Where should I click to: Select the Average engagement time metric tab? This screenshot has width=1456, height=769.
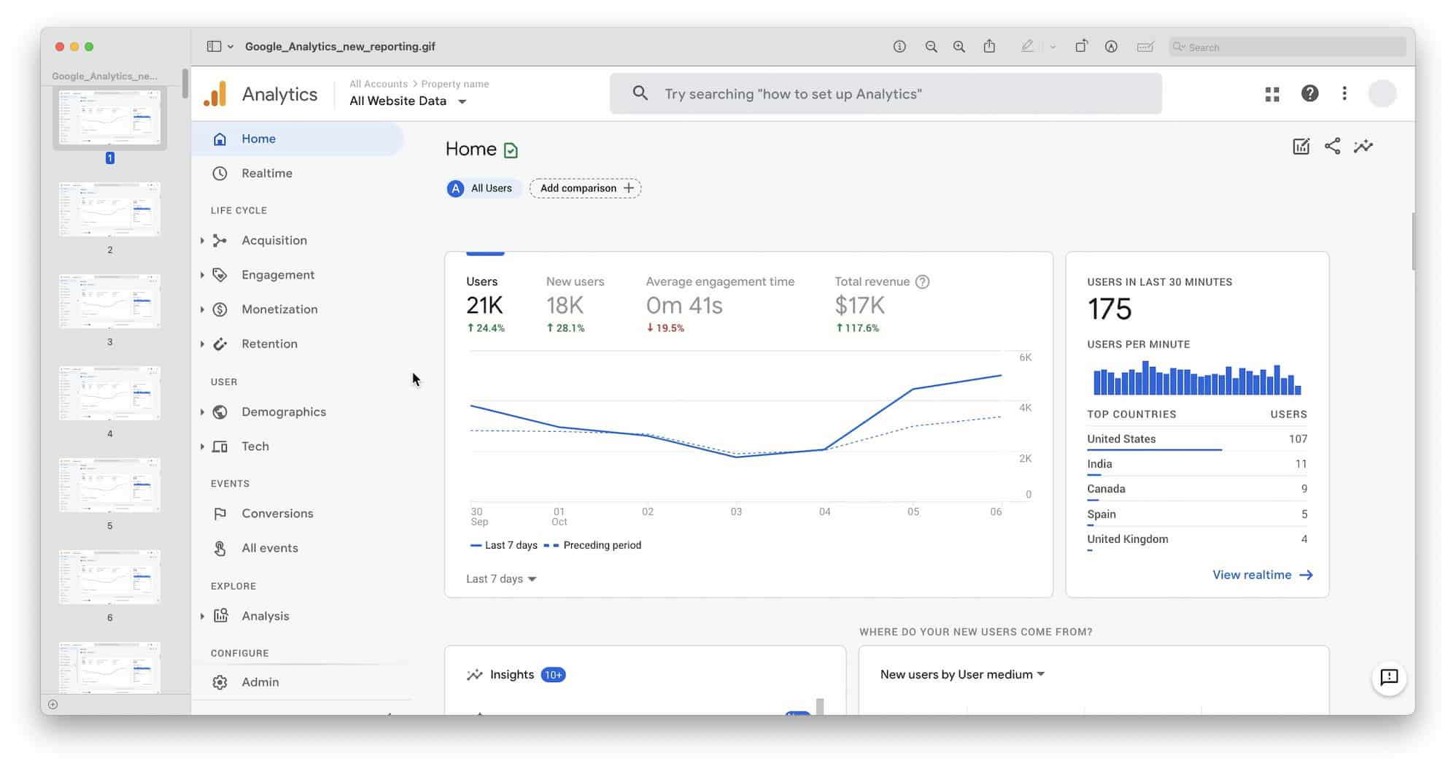[x=720, y=305]
